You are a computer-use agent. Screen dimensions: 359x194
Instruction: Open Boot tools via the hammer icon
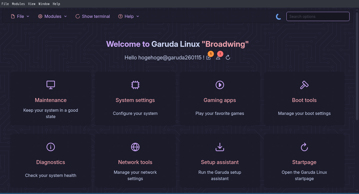(x=304, y=85)
